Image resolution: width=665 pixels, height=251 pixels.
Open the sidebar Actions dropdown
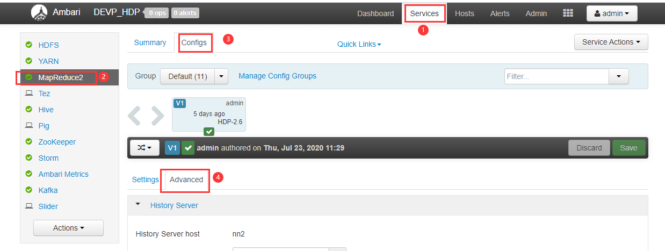(x=68, y=228)
